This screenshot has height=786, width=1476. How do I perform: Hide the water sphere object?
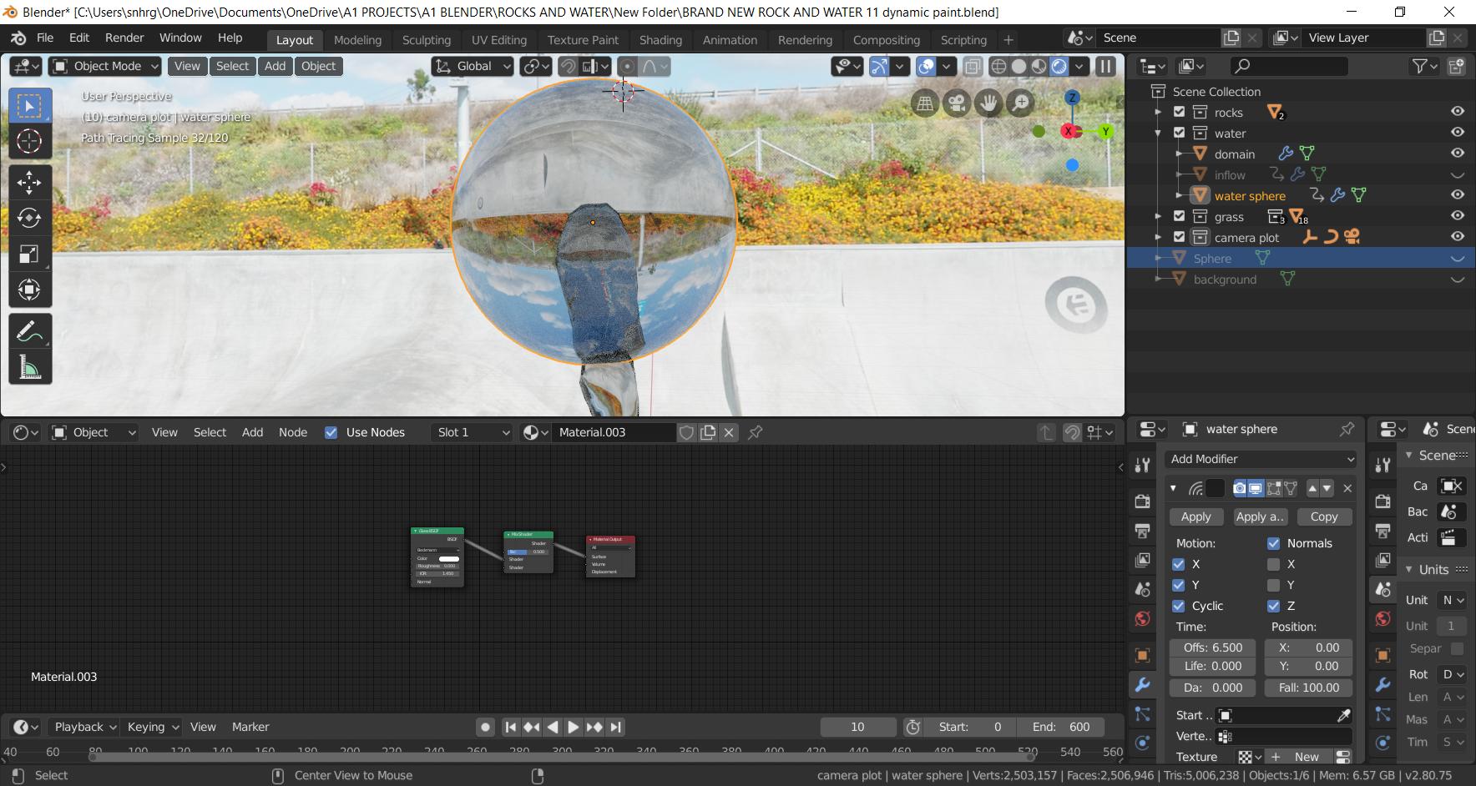[1458, 195]
